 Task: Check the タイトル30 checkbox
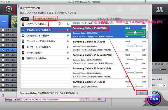click(3, 30)
